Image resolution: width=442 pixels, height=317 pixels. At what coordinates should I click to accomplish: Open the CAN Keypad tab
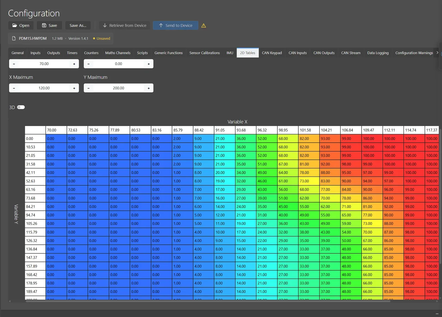coord(272,53)
